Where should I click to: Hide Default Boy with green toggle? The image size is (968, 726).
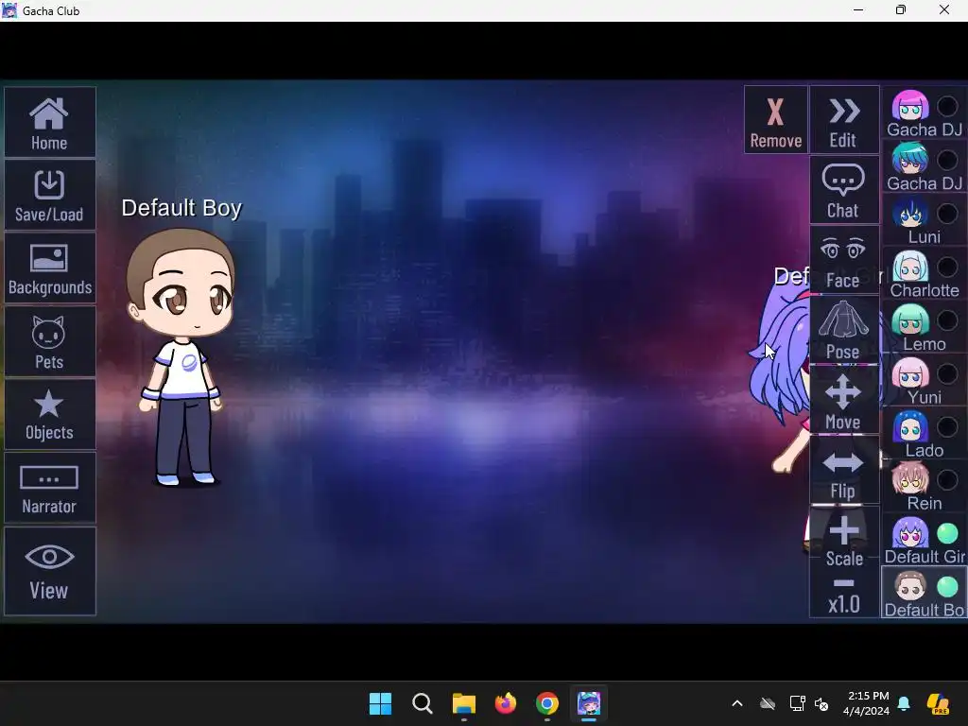tap(947, 586)
